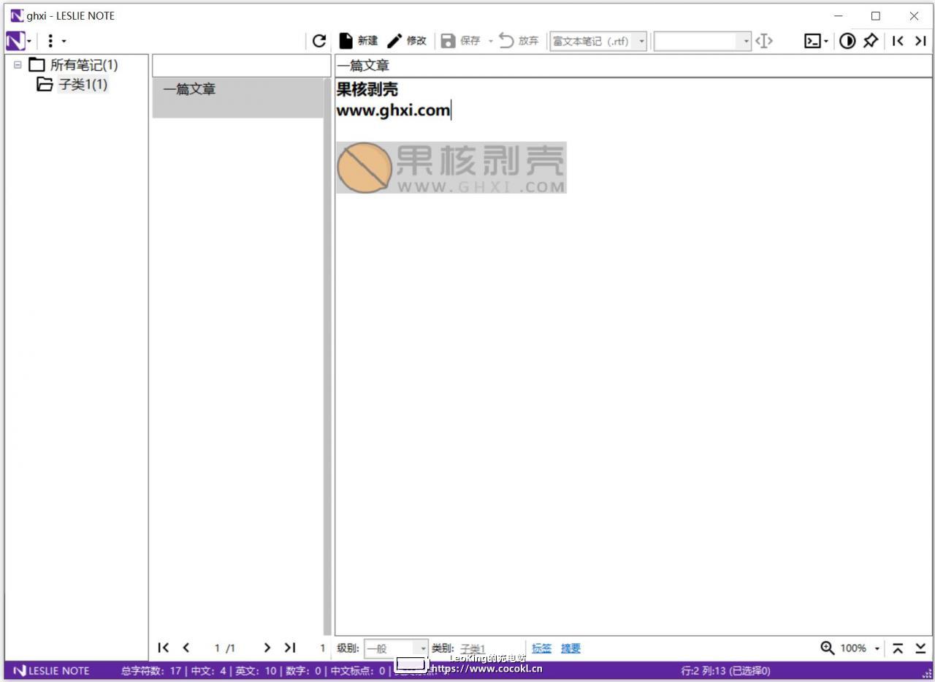Click the 行:2 列:13 status text

(x=725, y=671)
